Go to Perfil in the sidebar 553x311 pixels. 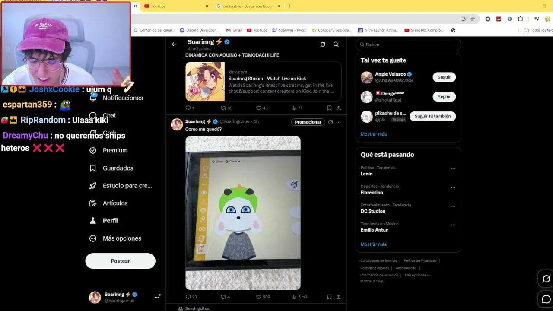[104, 220]
